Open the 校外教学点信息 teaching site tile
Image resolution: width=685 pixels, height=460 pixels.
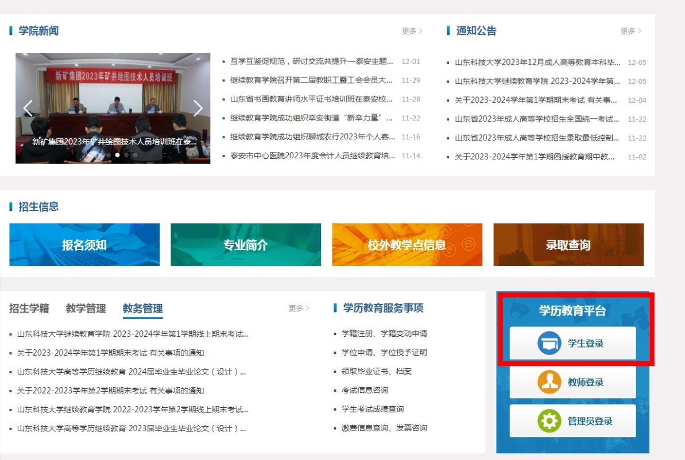(407, 244)
